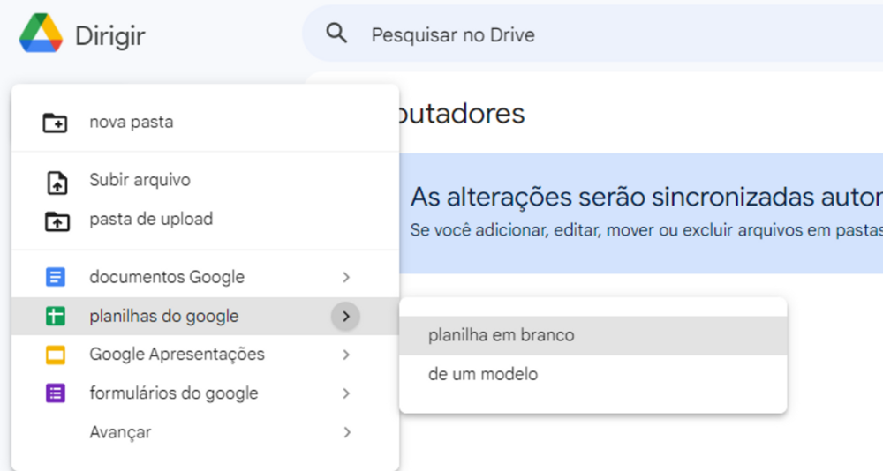
Task: Choose Subir arquivo menu entry
Action: 205,181
